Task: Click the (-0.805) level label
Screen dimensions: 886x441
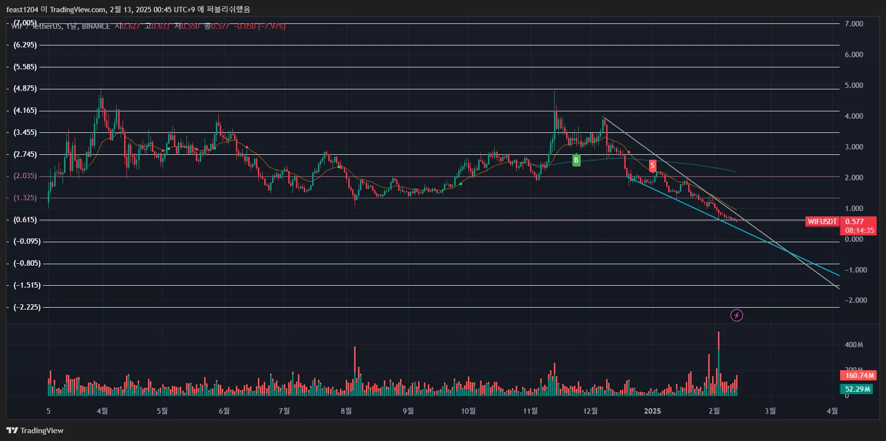Action: (x=27, y=263)
